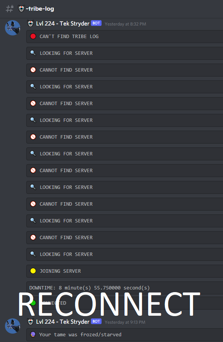
Task: Click the Your tame was frozed/starved text
Action: pos(80,335)
